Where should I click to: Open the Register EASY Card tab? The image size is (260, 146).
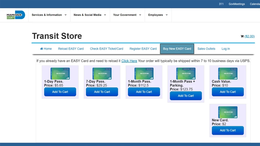click(143, 49)
